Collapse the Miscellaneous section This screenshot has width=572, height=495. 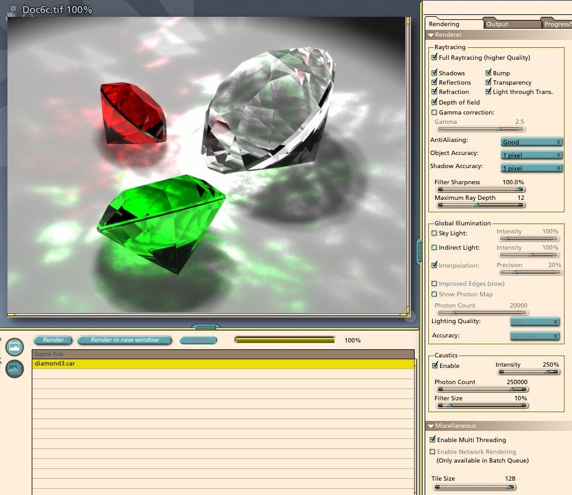[x=430, y=425]
